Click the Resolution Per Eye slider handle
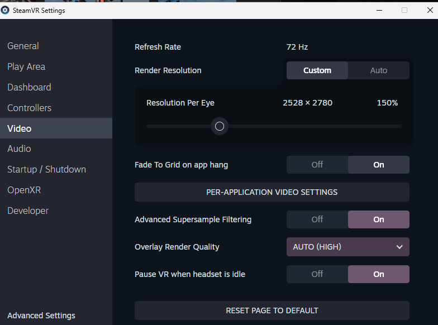 [x=220, y=126]
